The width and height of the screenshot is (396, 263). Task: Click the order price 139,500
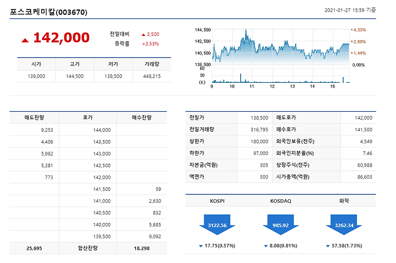pos(102,237)
